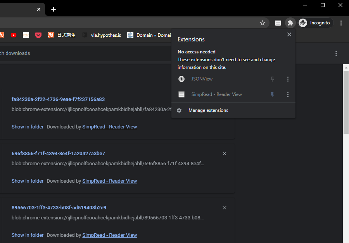Remove 89566703 download from list
This screenshot has width=349, height=243.
point(225,208)
